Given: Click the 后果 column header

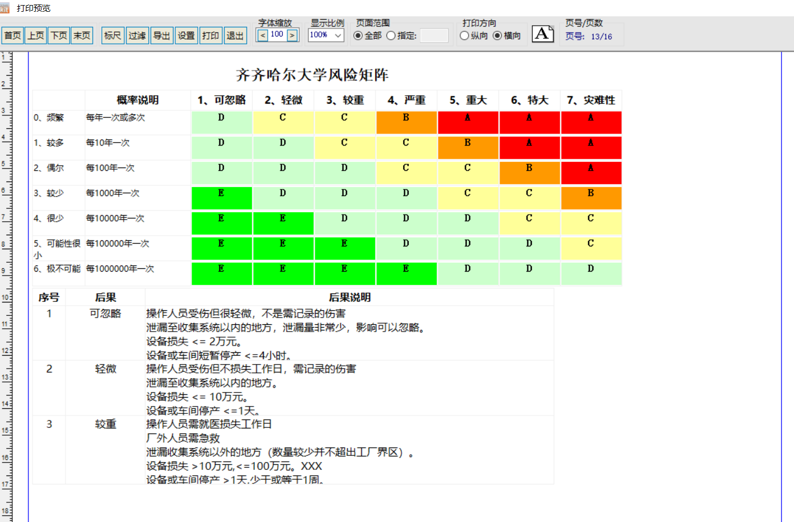Looking at the screenshot, I should pos(105,297).
